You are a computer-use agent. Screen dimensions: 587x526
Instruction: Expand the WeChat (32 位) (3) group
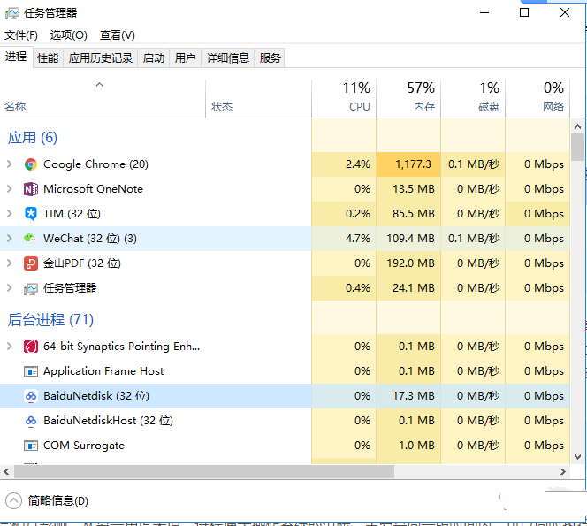10,238
